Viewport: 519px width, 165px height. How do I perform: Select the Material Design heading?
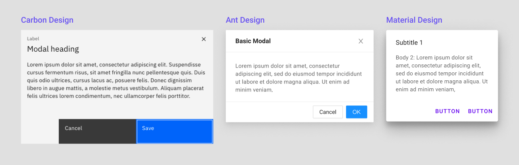coord(414,20)
